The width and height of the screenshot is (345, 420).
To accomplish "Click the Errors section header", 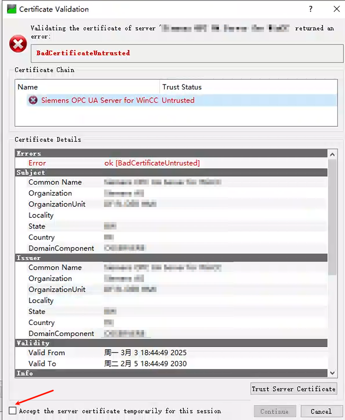I will click(171, 153).
